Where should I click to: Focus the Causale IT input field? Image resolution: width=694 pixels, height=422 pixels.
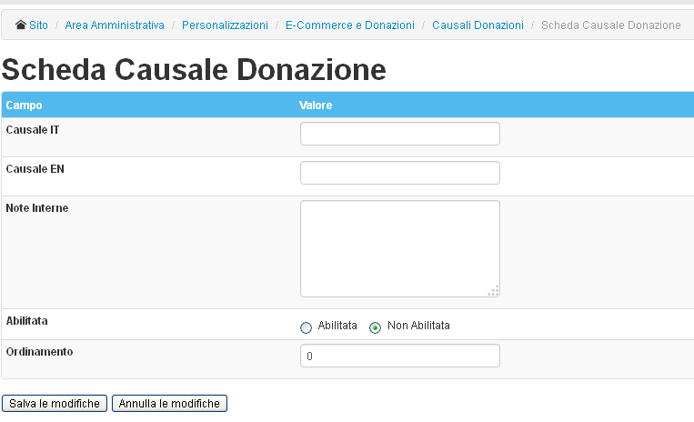coord(400,134)
